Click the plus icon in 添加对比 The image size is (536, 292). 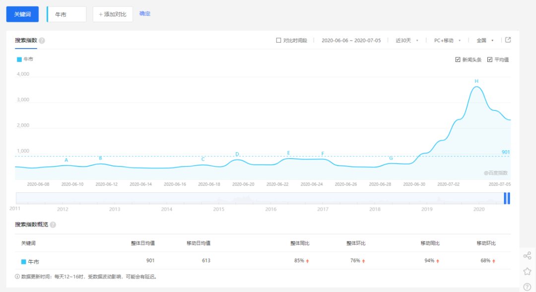101,14
